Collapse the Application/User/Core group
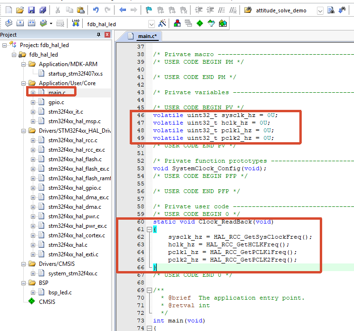 23,83
